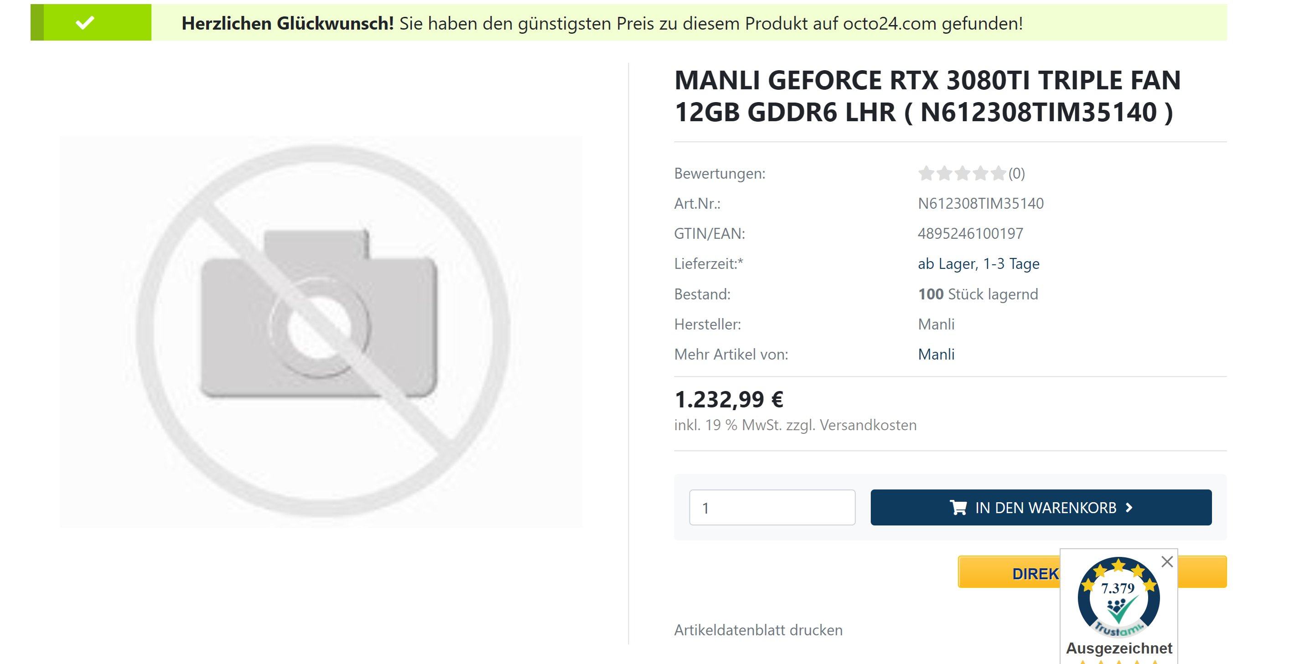This screenshot has height=664, width=1295.
Task: Click the review count (0)
Action: 1016,173
